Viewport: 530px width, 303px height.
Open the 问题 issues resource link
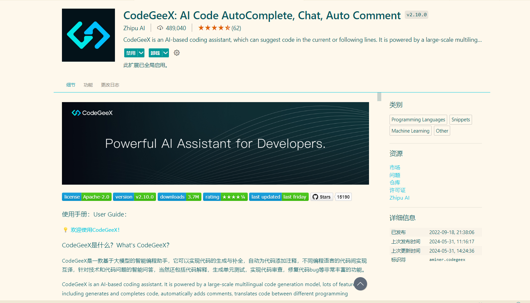pyautogui.click(x=395, y=175)
